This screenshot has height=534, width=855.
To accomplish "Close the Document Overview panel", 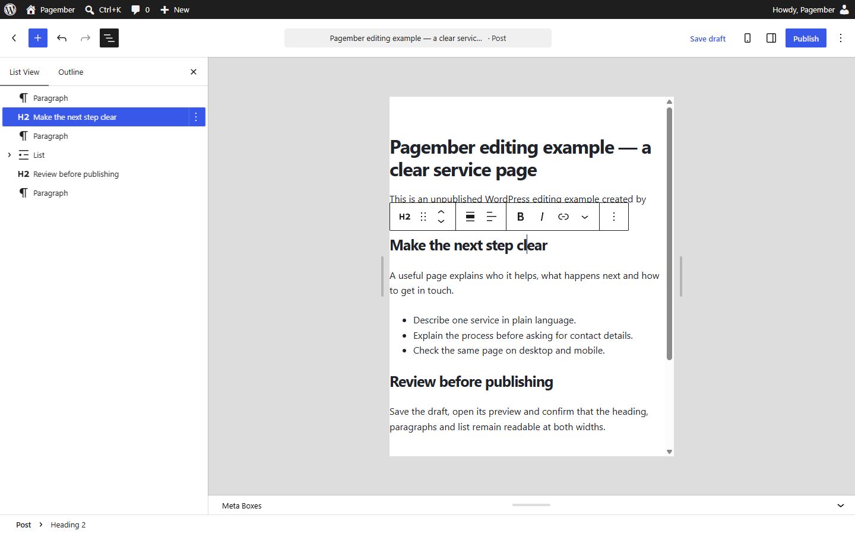I will 194,72.
